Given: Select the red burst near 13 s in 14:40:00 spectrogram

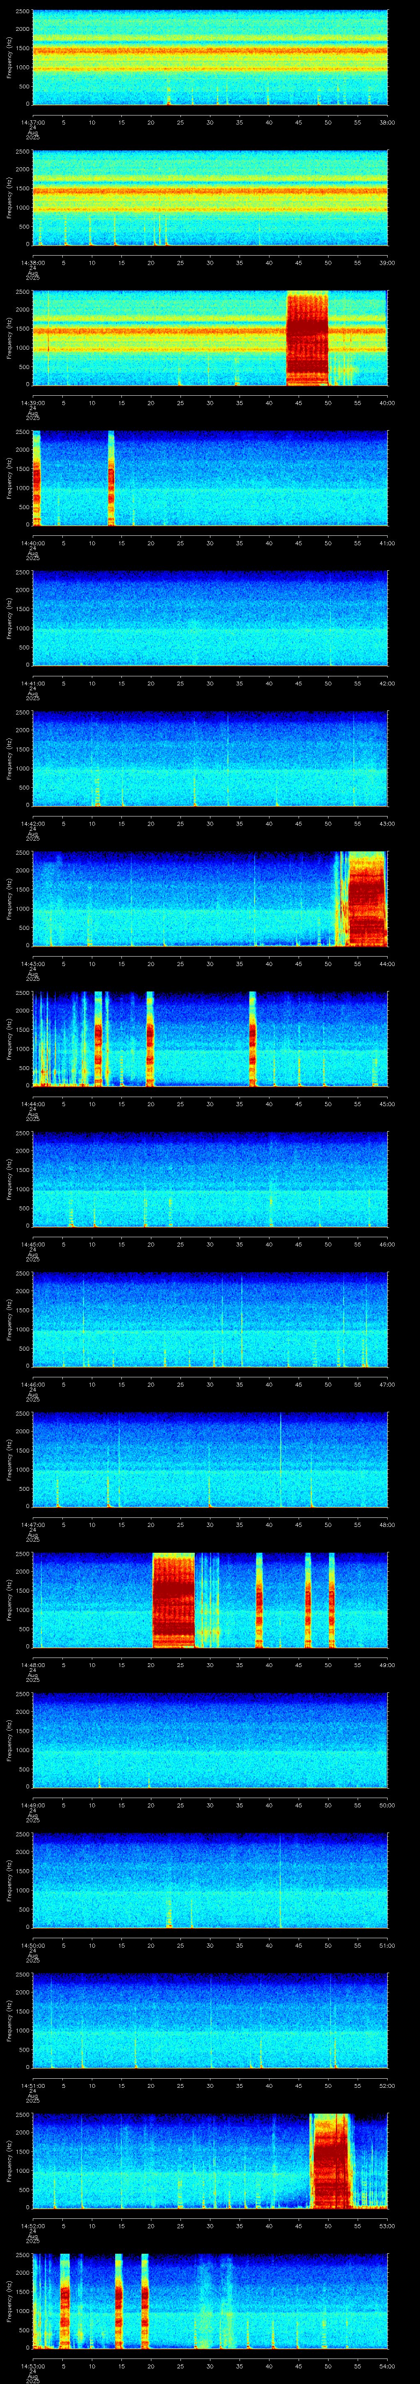Looking at the screenshot, I should [x=111, y=478].
